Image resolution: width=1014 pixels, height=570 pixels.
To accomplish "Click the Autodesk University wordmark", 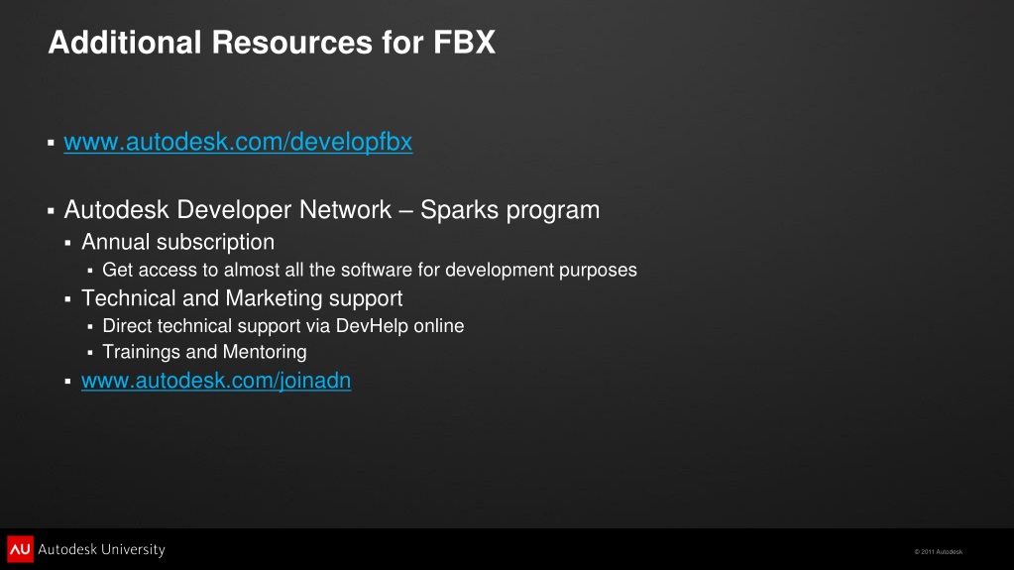I will (101, 549).
